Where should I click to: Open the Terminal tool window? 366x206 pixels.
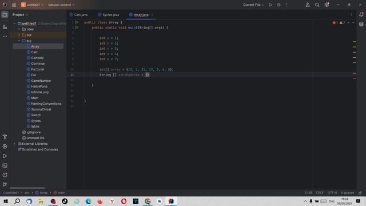(5, 165)
